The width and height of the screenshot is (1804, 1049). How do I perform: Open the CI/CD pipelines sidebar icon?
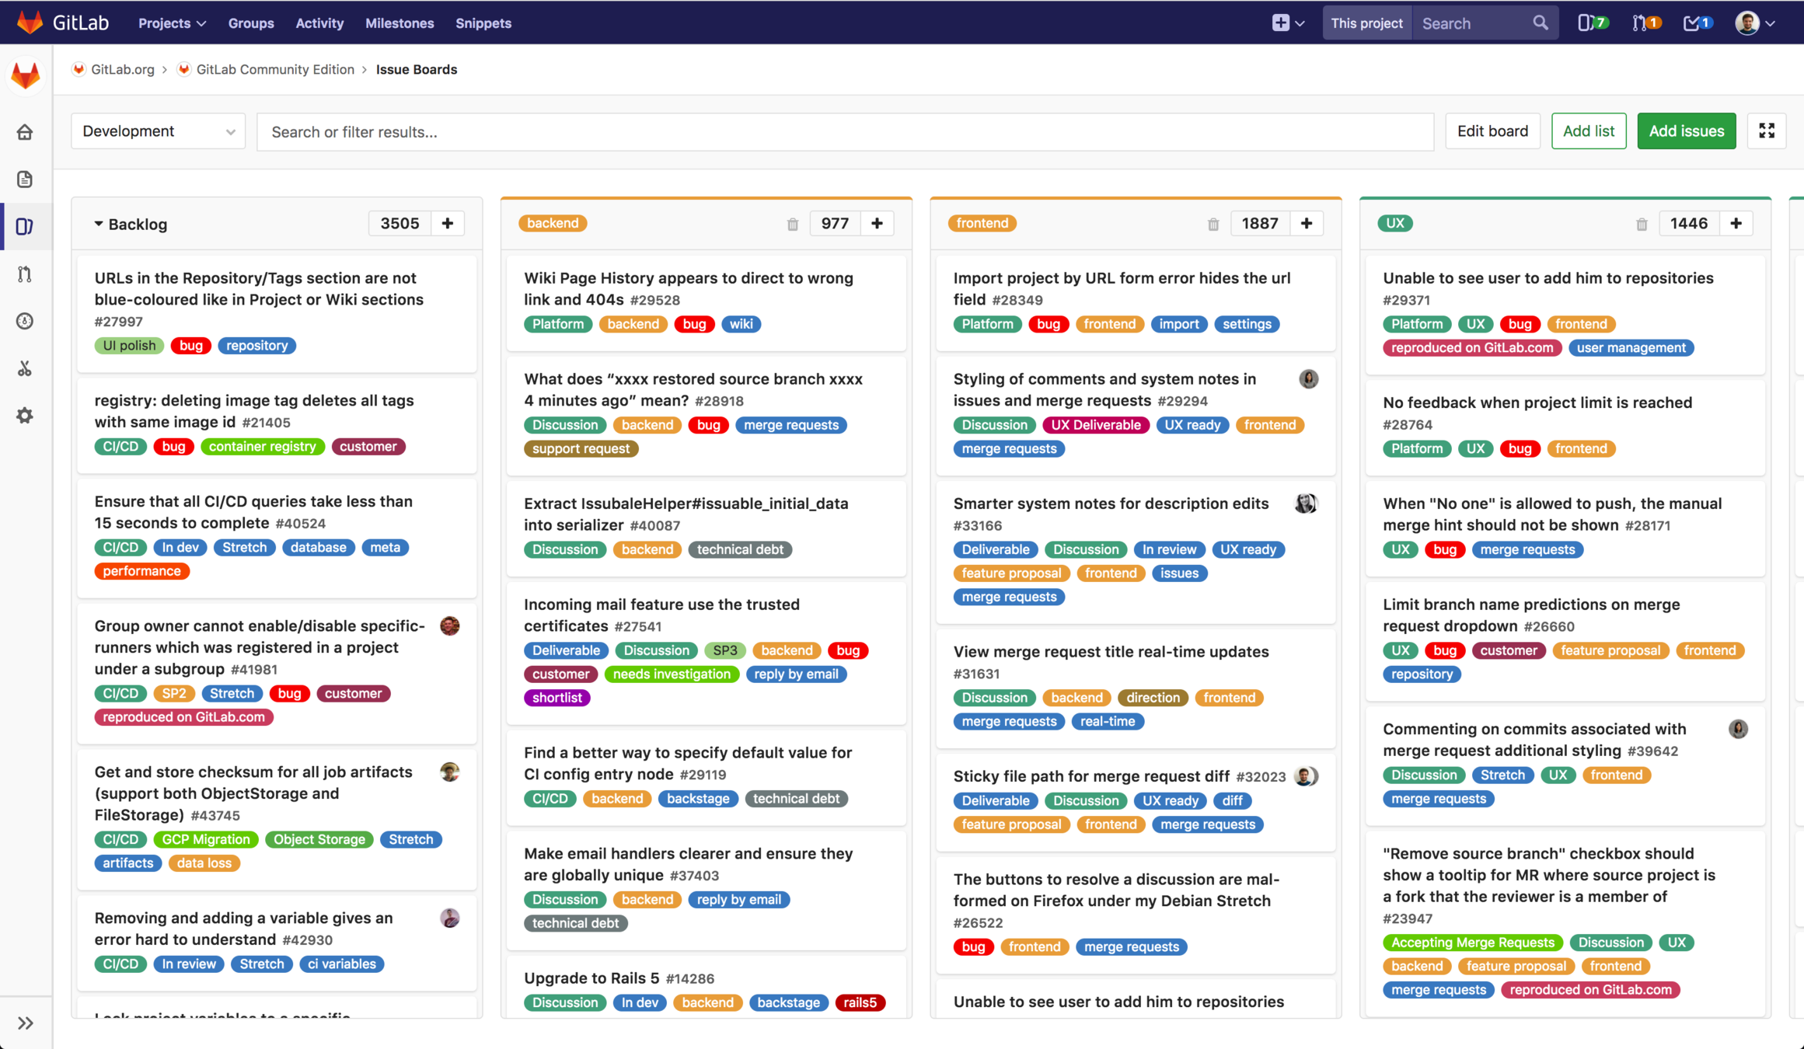[x=25, y=321]
